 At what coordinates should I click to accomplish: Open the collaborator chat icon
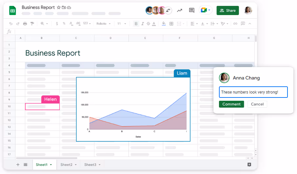coord(168,10)
